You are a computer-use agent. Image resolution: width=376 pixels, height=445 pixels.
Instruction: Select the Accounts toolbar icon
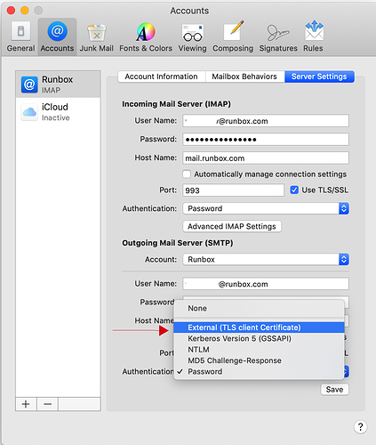(x=57, y=36)
